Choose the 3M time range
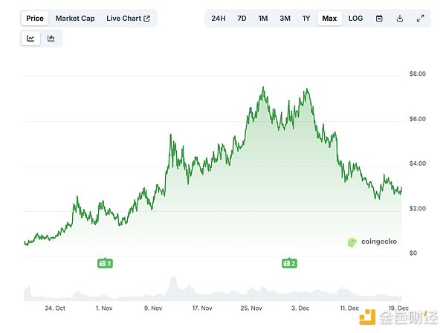 coord(285,18)
